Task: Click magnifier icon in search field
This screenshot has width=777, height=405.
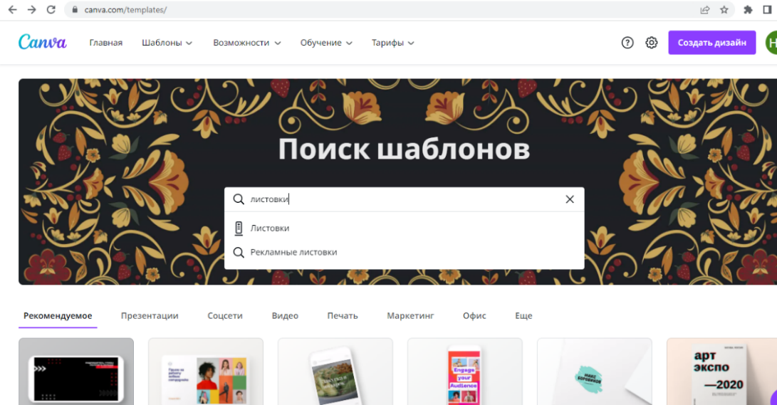Action: (x=239, y=199)
